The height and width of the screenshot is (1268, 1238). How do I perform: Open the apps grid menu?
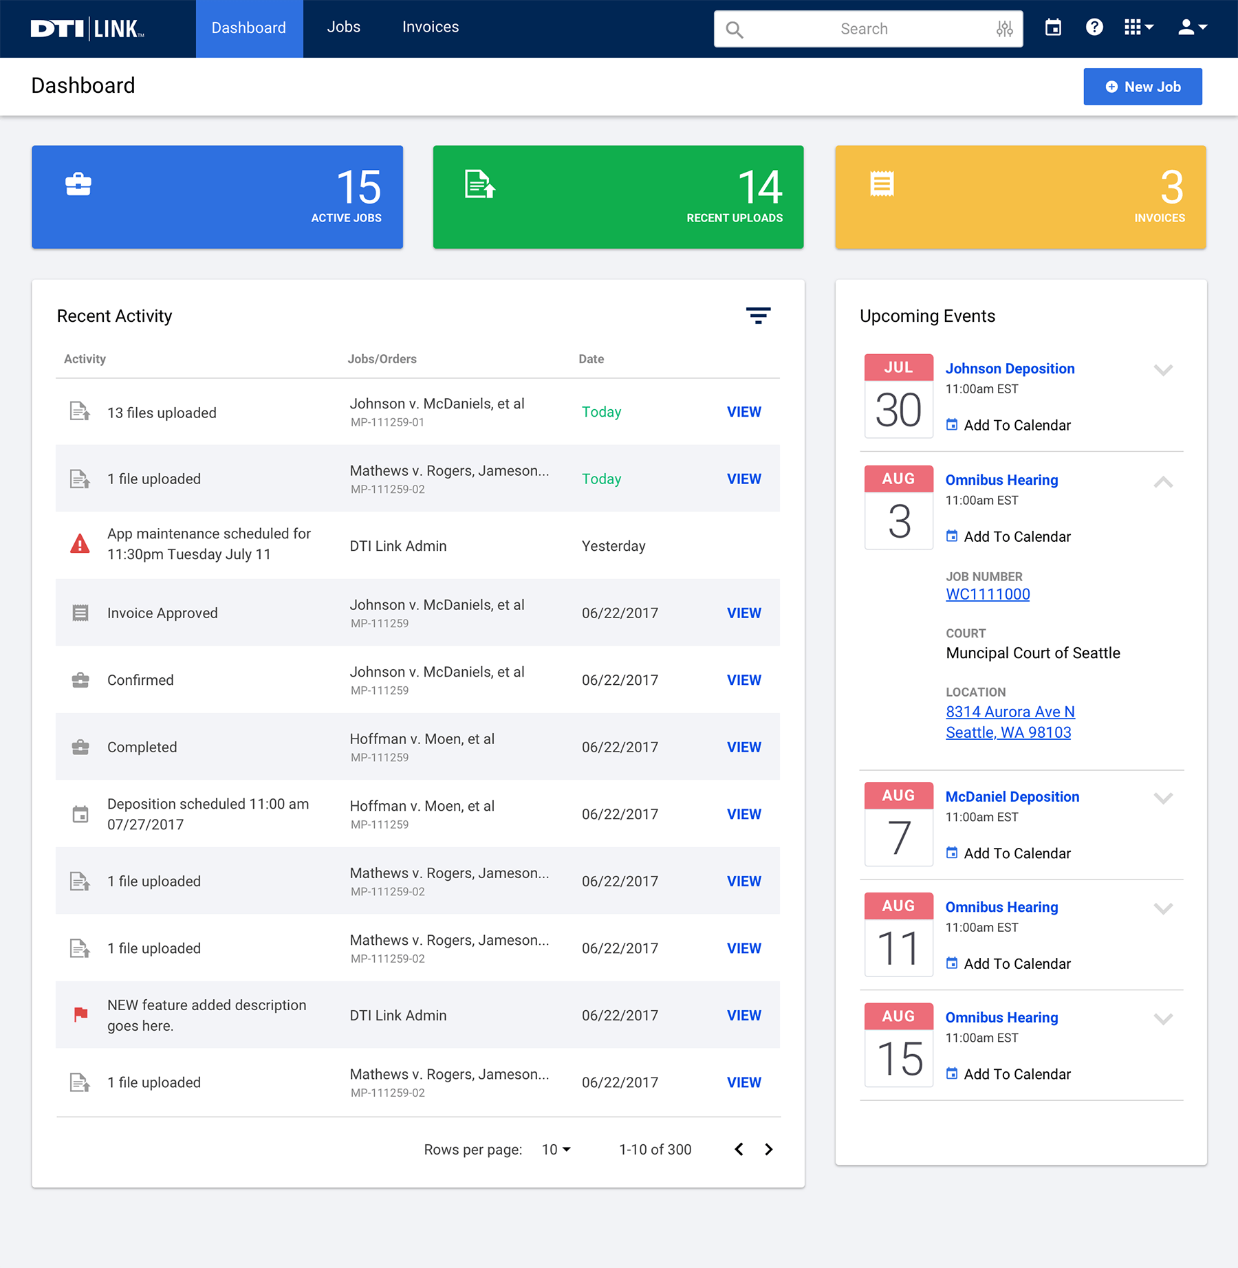(x=1138, y=28)
